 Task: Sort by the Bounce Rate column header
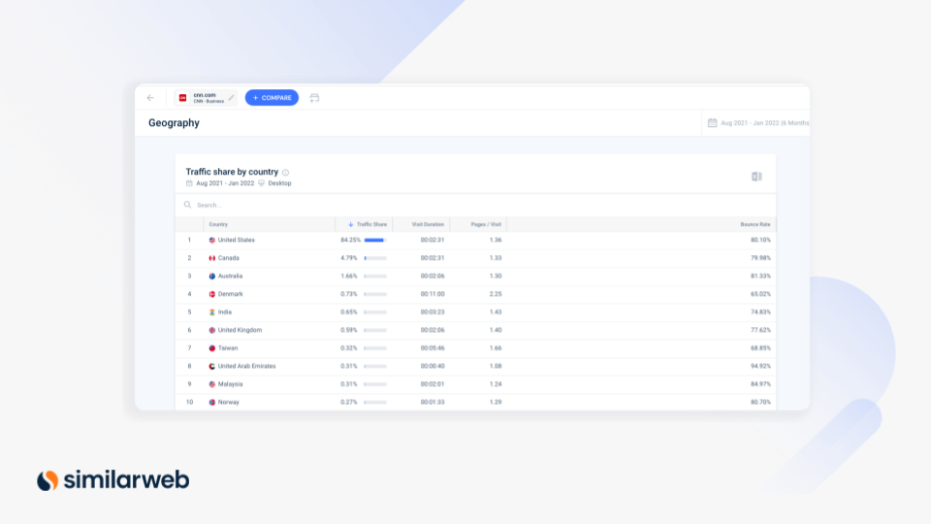(757, 224)
